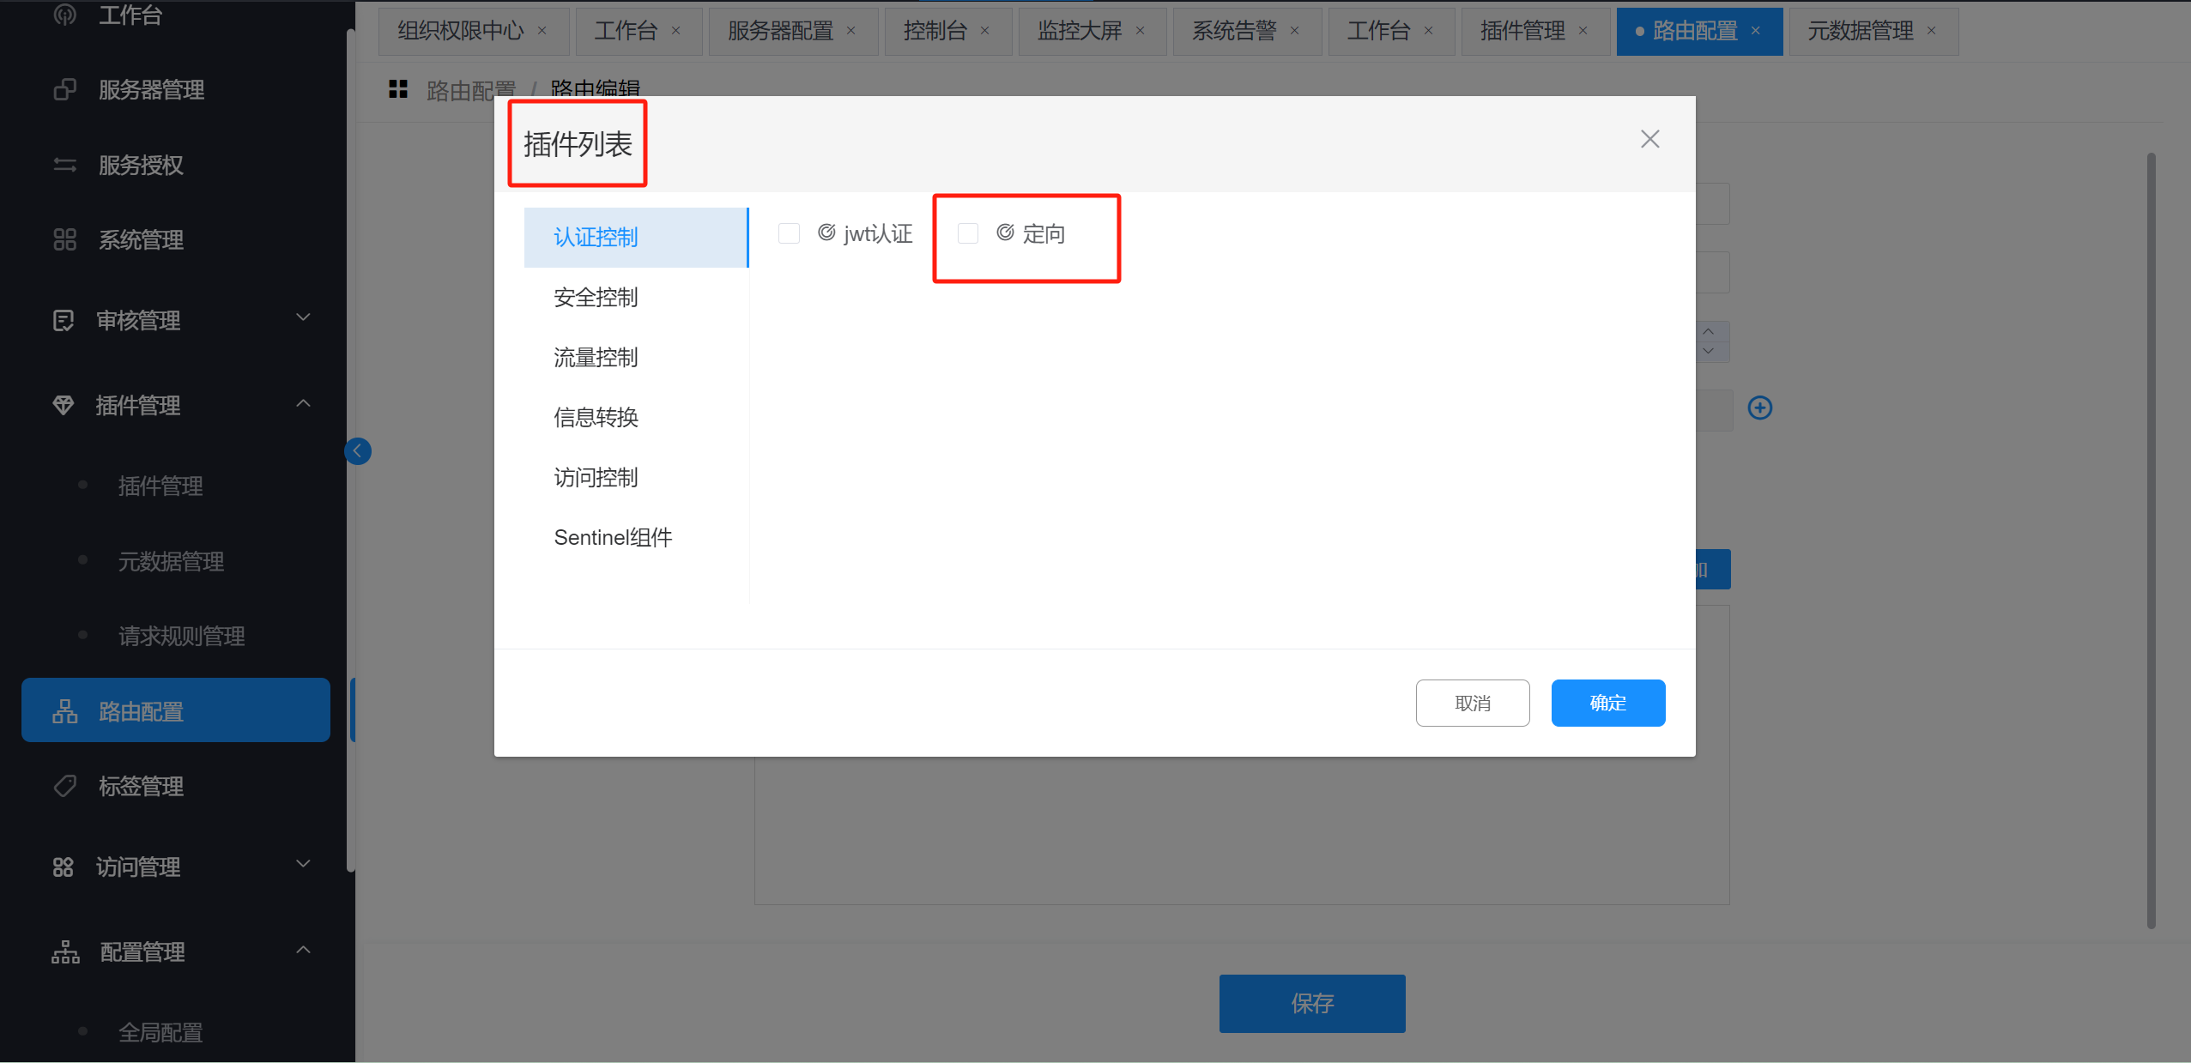
Task: Open 插件管理 submenu item
Action: (x=160, y=486)
